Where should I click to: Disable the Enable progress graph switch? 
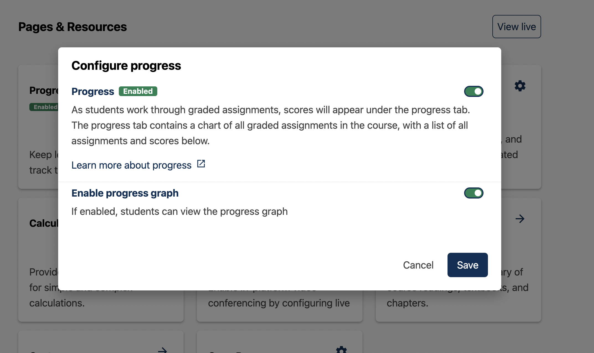474,193
